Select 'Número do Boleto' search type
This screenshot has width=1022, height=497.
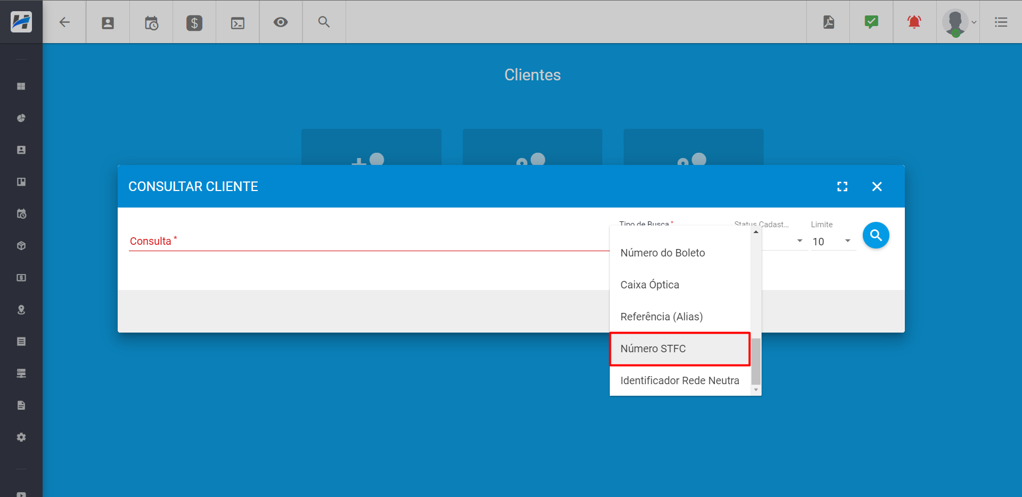[x=663, y=253]
